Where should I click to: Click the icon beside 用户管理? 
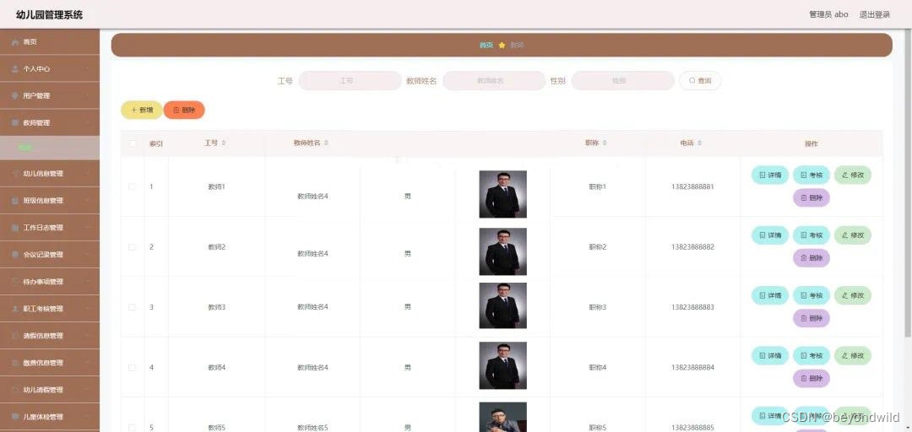coord(15,96)
